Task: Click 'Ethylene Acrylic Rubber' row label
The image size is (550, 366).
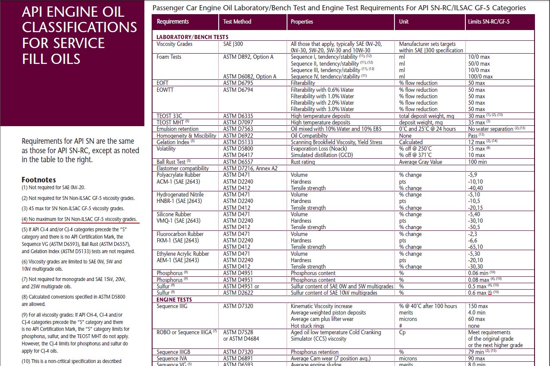Action: click(183, 254)
